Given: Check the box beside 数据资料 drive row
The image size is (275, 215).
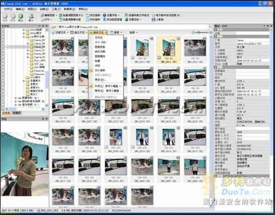Looking at the screenshot, I should [3, 97].
